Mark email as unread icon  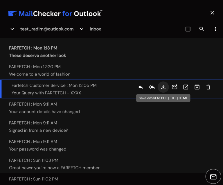(175, 87)
